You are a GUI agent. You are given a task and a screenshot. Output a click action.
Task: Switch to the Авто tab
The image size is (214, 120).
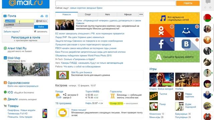[107, 14]
